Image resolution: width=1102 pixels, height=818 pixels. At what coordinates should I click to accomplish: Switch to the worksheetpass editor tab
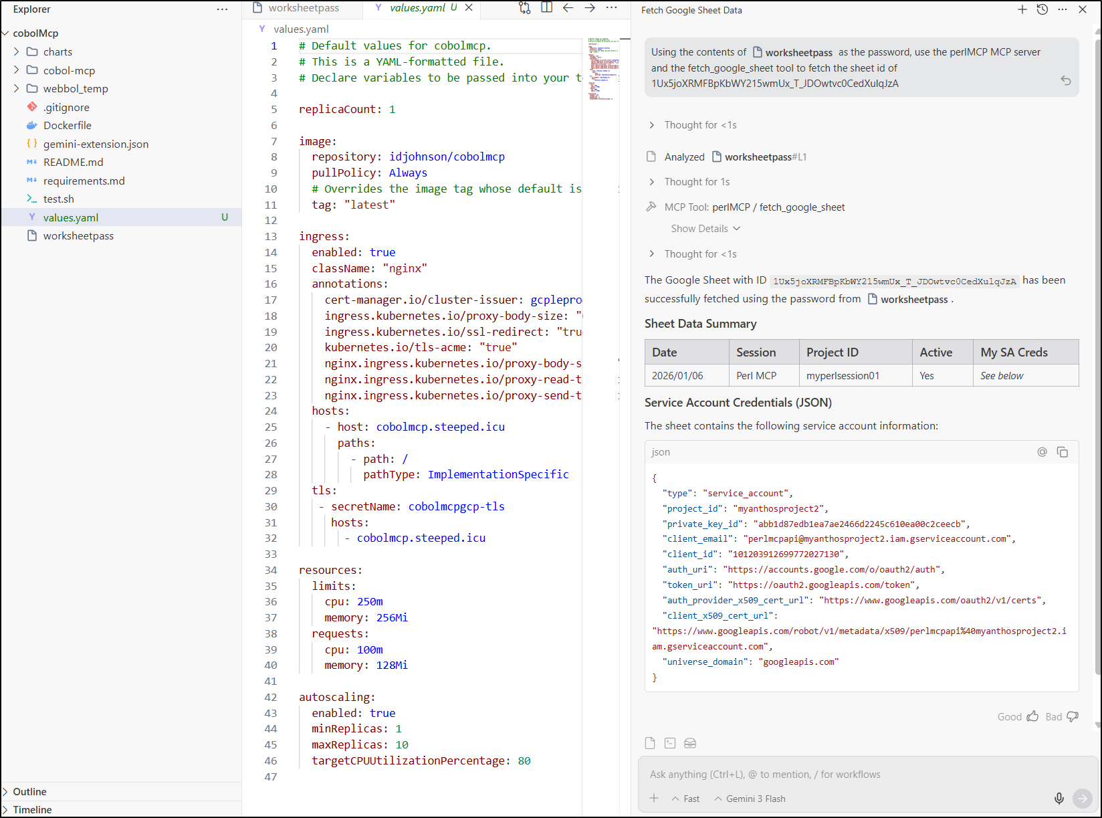click(x=303, y=8)
